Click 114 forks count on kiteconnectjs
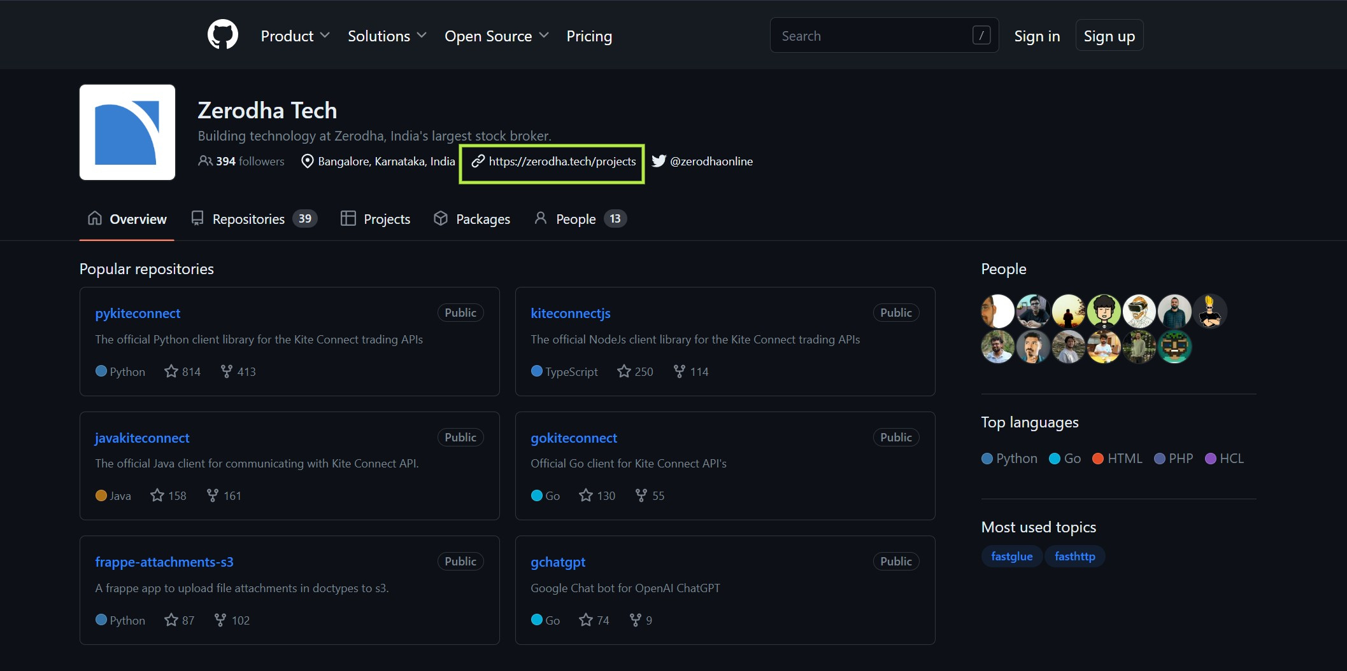Viewport: 1347px width, 671px height. coord(699,371)
